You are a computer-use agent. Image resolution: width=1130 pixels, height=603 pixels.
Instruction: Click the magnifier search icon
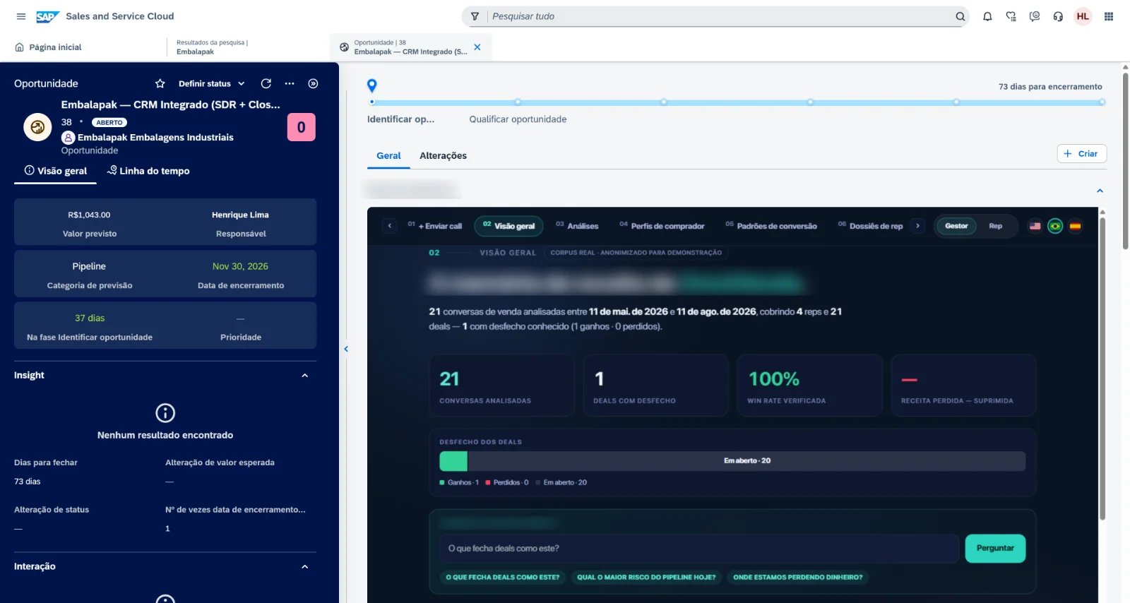pyautogui.click(x=961, y=16)
